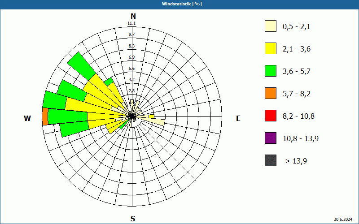Click the 9,7 radial axis value

tap(131, 34)
